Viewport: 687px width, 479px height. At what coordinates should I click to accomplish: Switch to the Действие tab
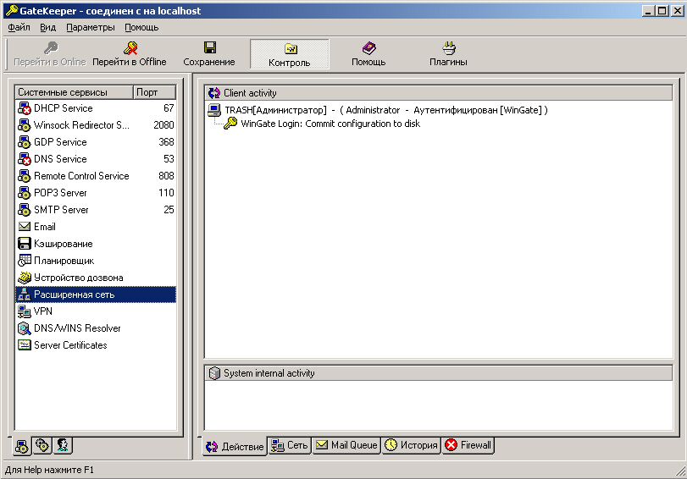[235, 446]
